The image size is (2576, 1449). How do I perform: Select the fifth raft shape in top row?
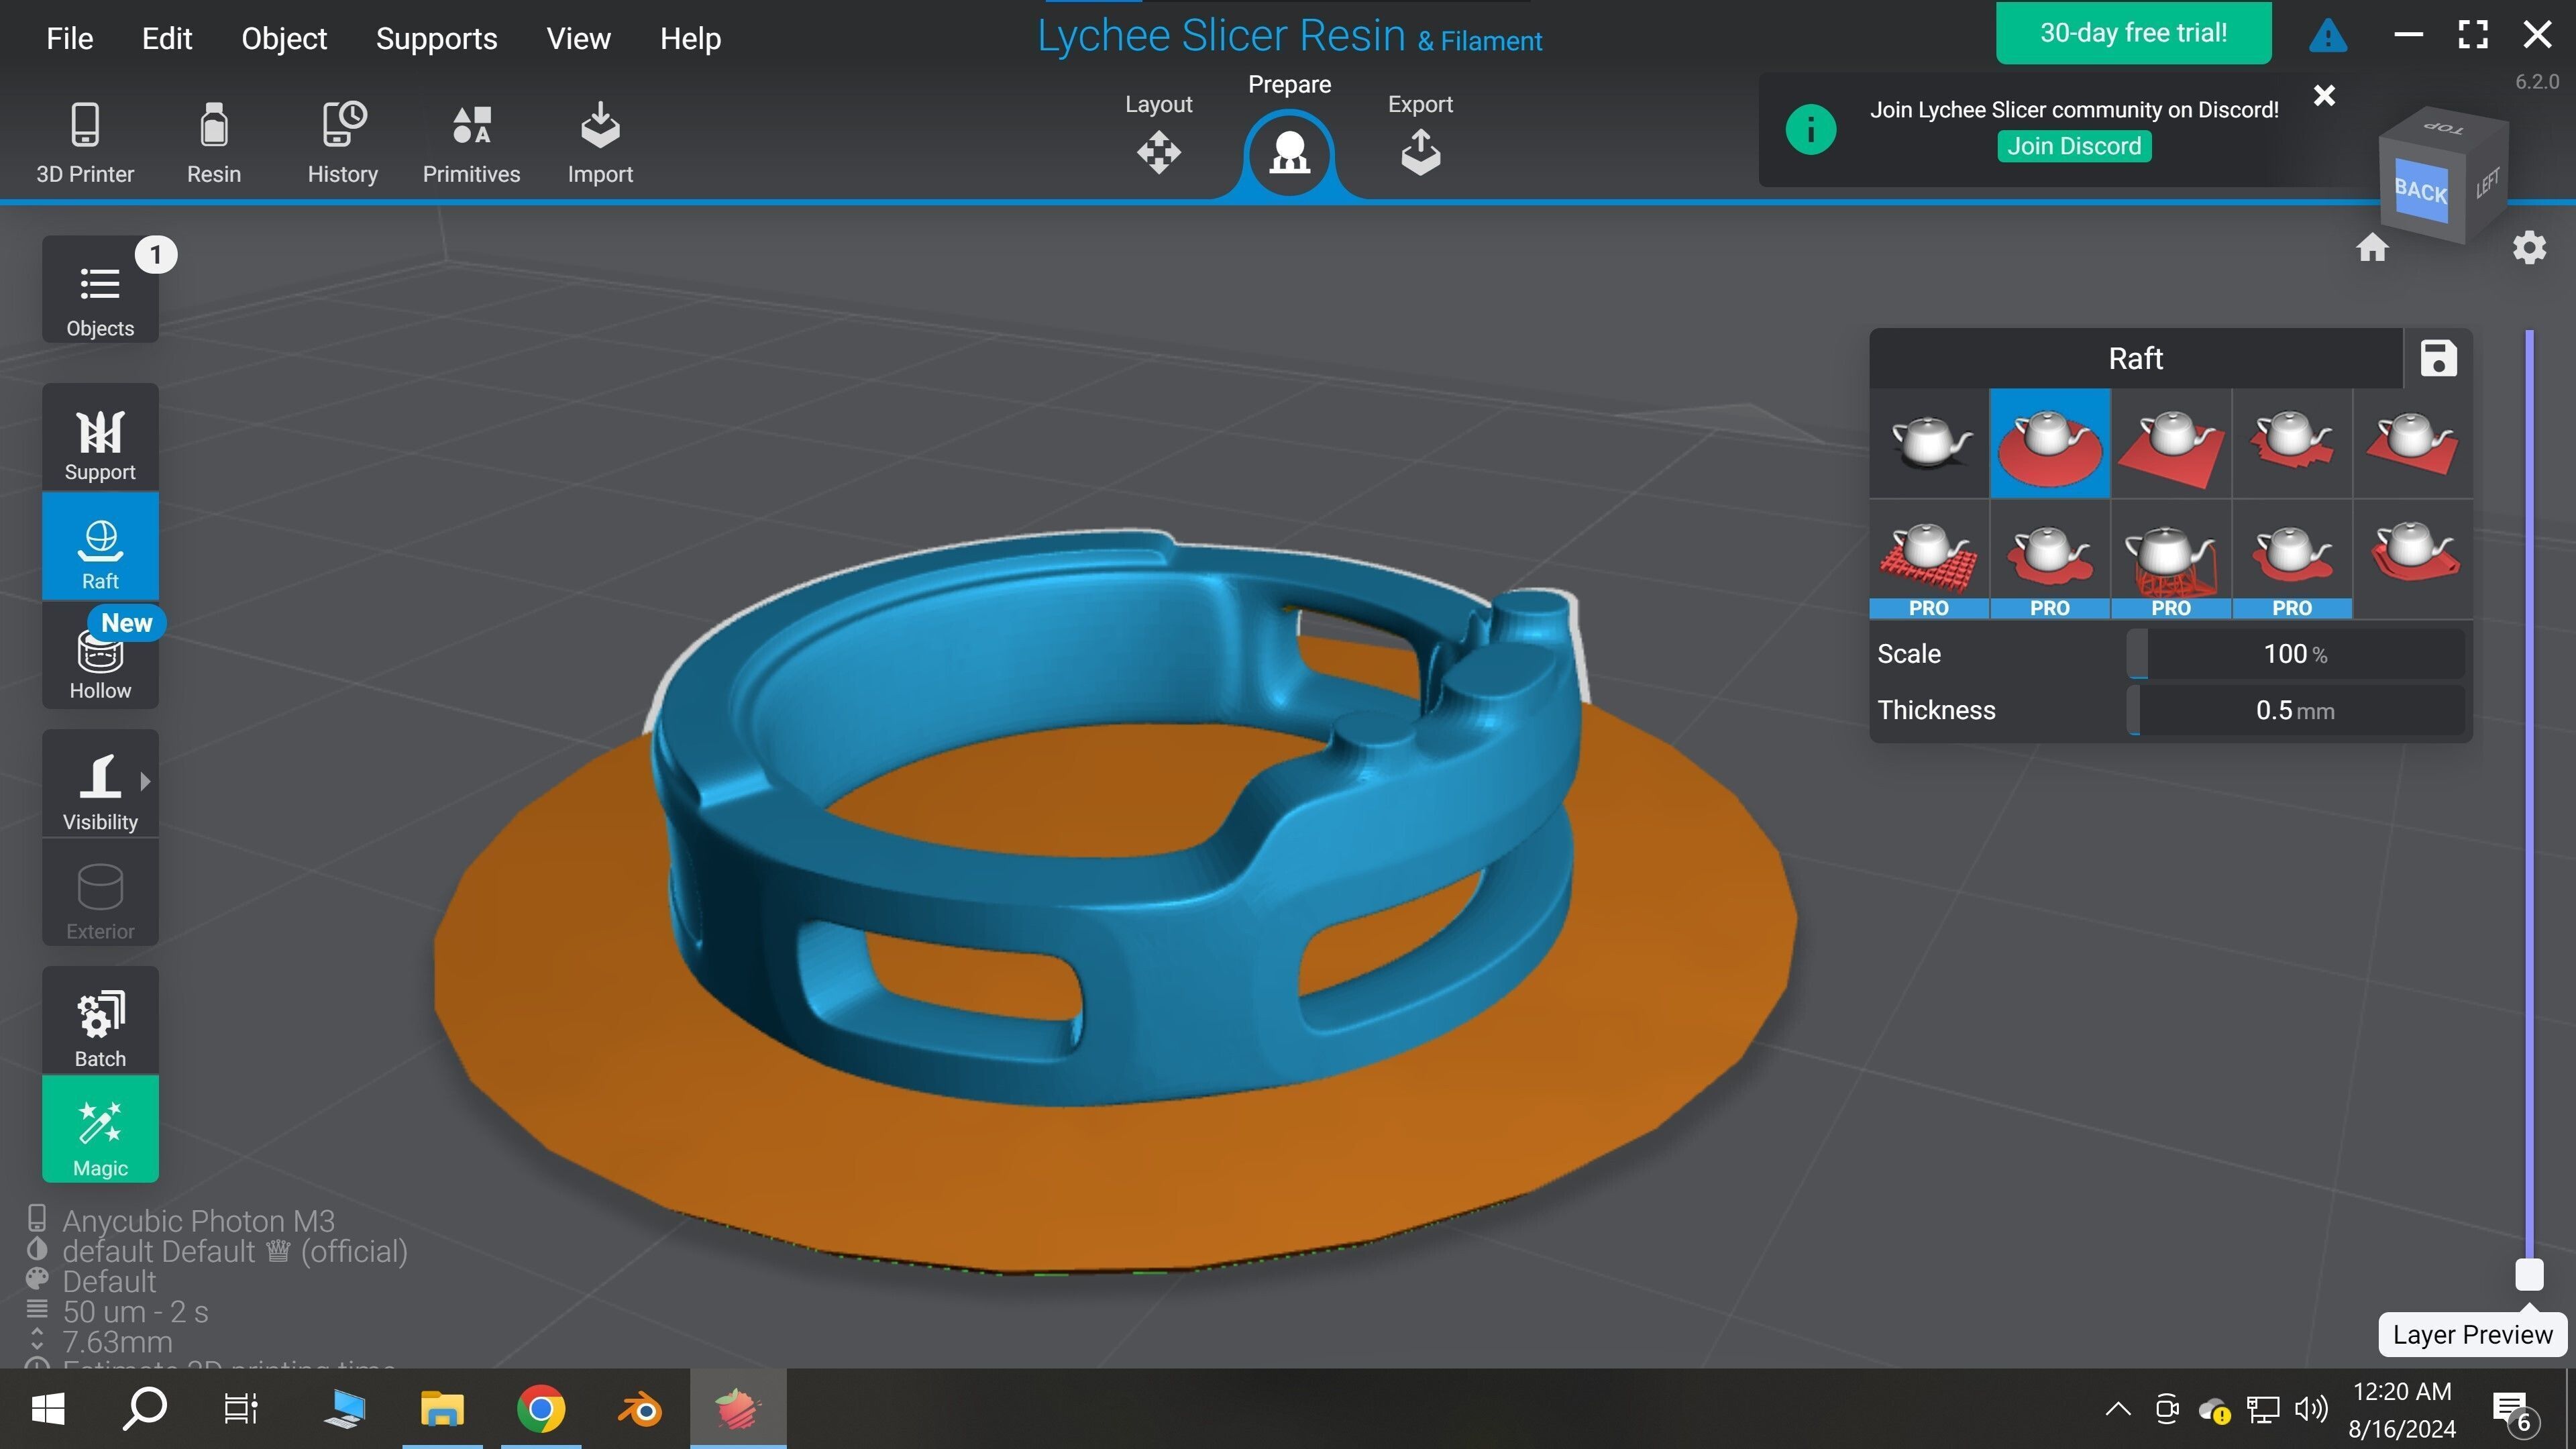coord(2413,443)
